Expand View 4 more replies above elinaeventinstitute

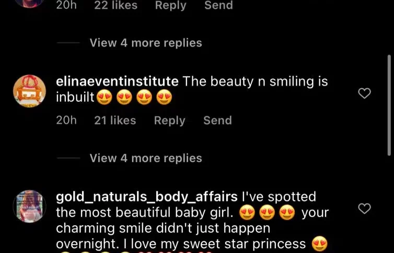point(146,43)
